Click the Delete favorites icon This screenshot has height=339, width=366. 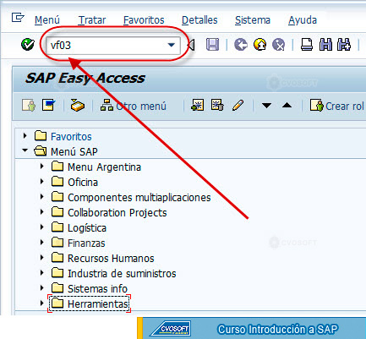tap(217, 105)
